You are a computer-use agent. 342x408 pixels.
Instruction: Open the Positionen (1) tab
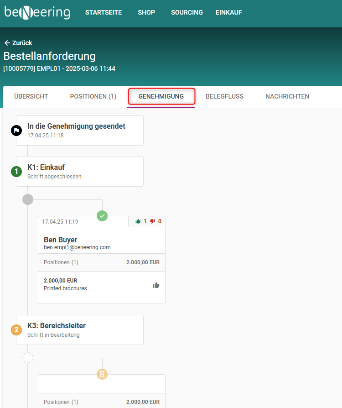(93, 96)
